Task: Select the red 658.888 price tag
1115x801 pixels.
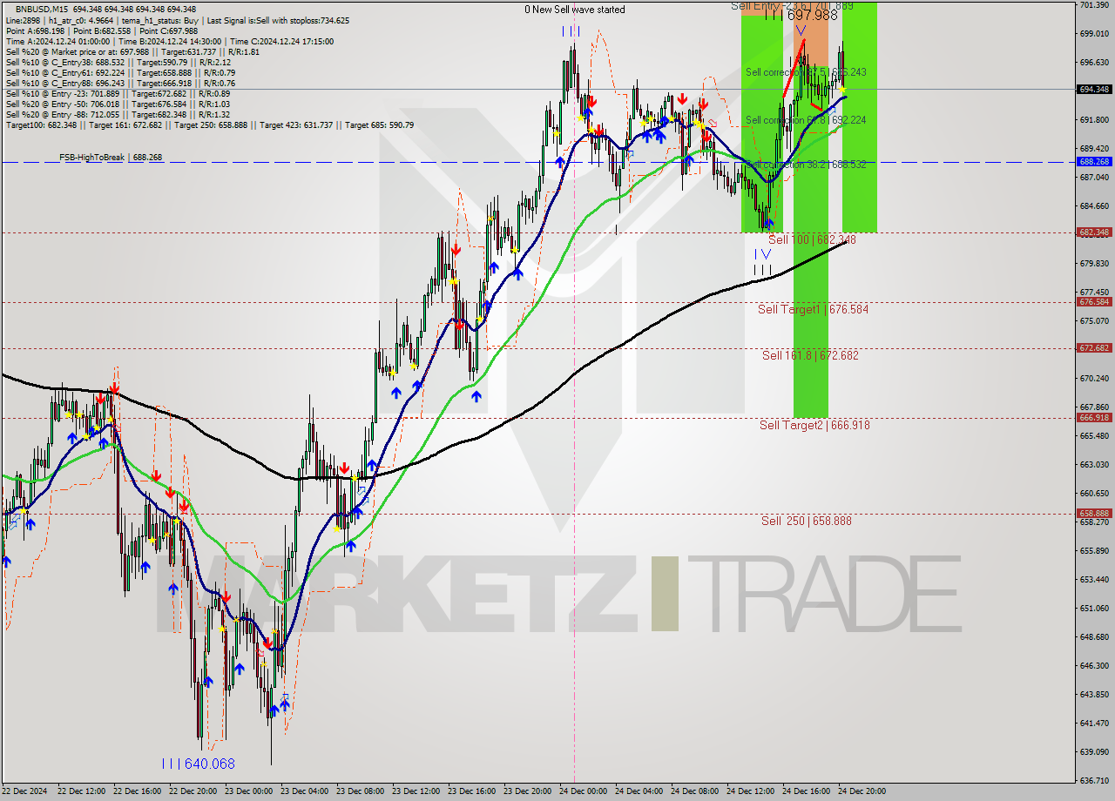Action: (x=1094, y=514)
